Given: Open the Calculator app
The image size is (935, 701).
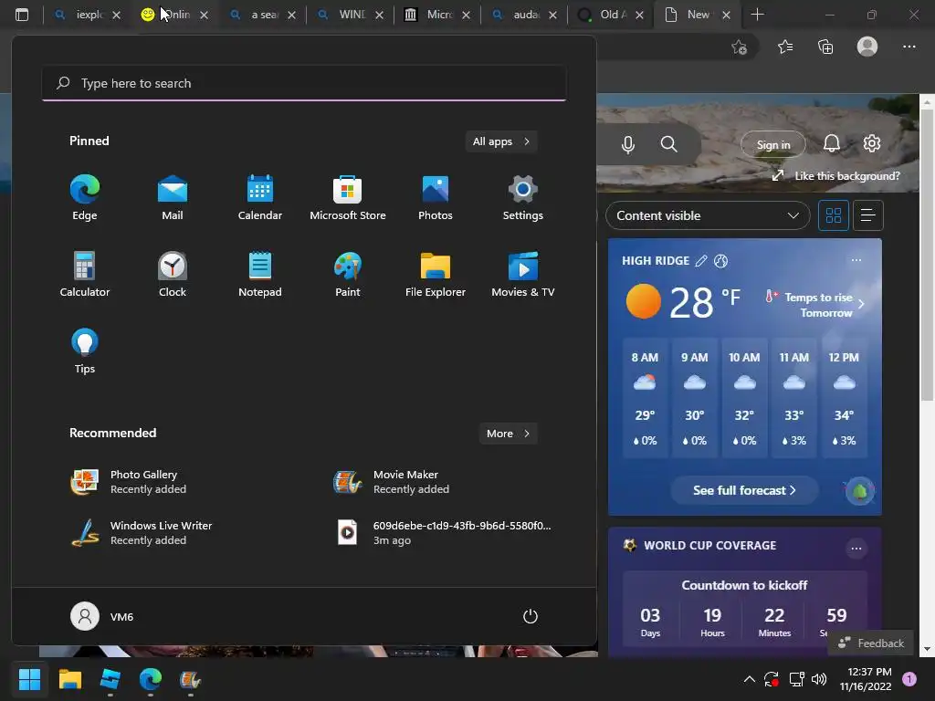Looking at the screenshot, I should (85, 274).
